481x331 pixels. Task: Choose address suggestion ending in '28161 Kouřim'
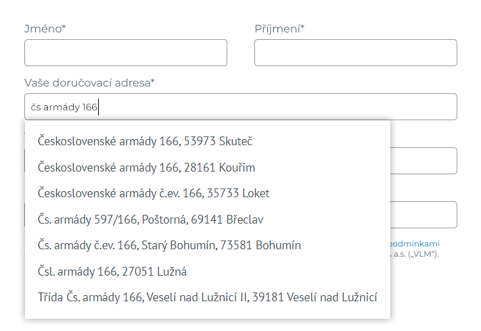point(147,167)
